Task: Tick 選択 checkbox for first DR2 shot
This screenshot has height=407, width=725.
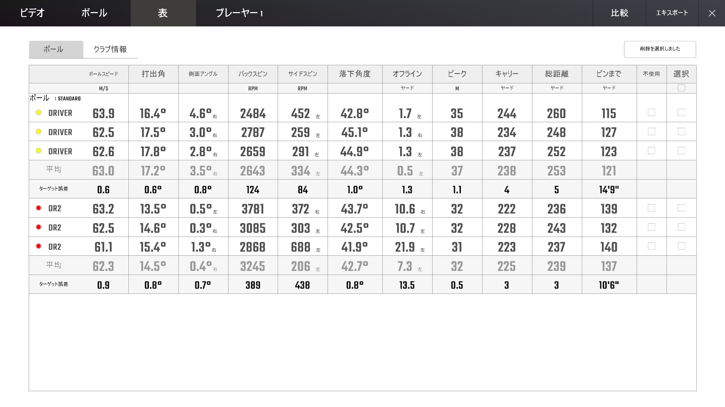Action: click(x=681, y=208)
